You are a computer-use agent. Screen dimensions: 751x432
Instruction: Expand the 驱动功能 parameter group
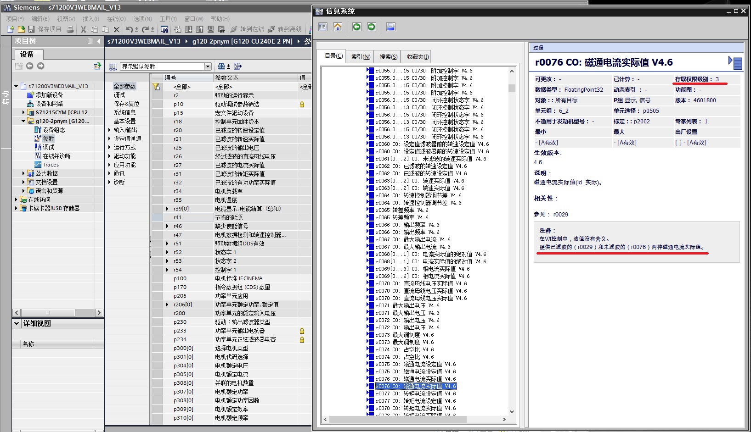pos(109,156)
